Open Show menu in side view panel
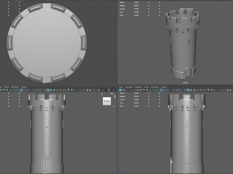 pyautogui.click(x=147, y=87)
